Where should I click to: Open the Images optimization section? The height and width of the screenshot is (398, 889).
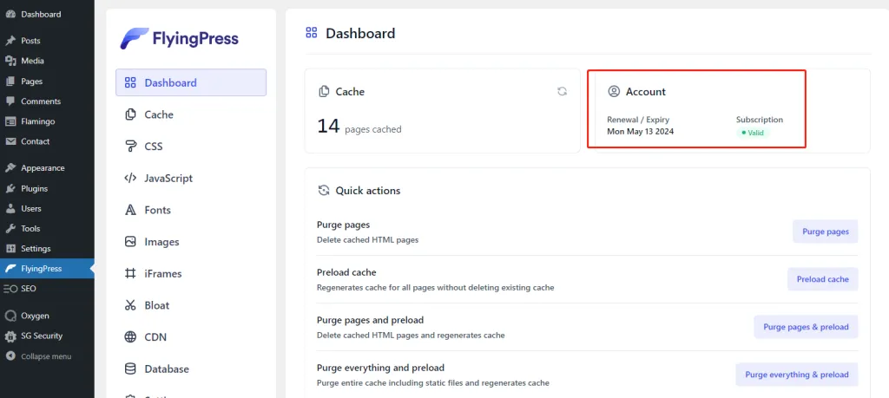point(161,242)
